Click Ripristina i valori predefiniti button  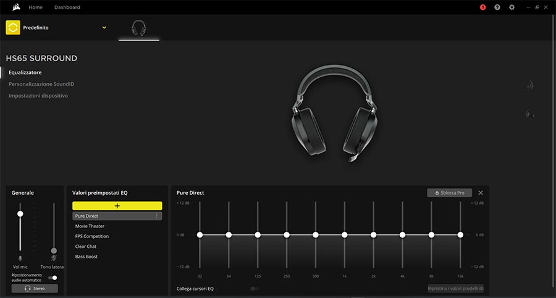coord(456,289)
